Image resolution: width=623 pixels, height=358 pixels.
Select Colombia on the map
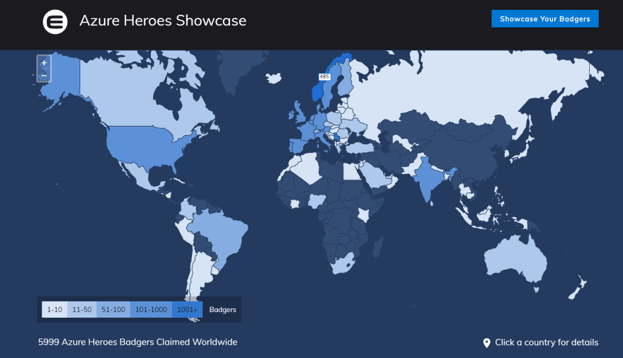(x=187, y=209)
